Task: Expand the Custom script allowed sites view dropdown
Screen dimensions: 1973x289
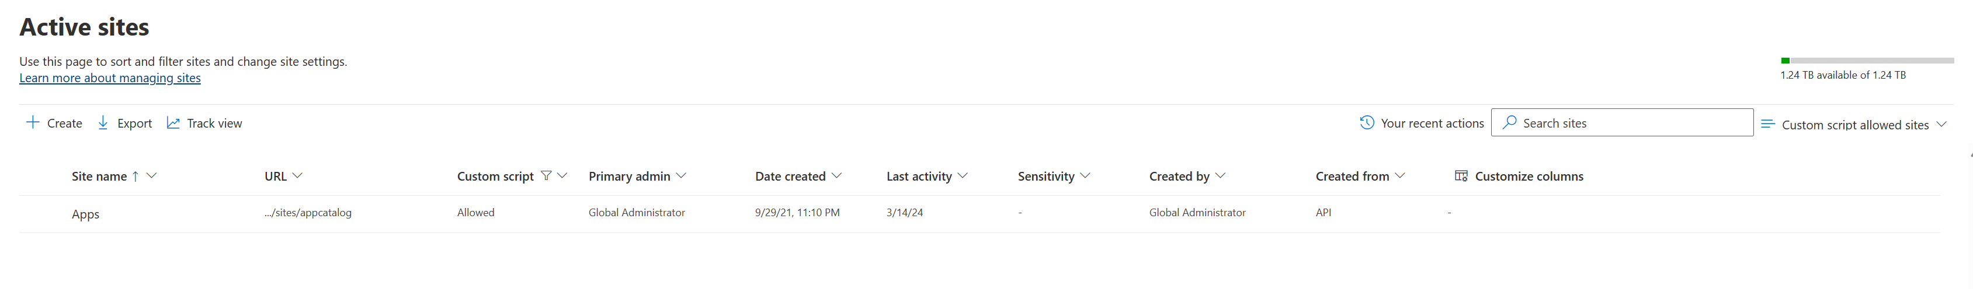Action: (x=1941, y=124)
